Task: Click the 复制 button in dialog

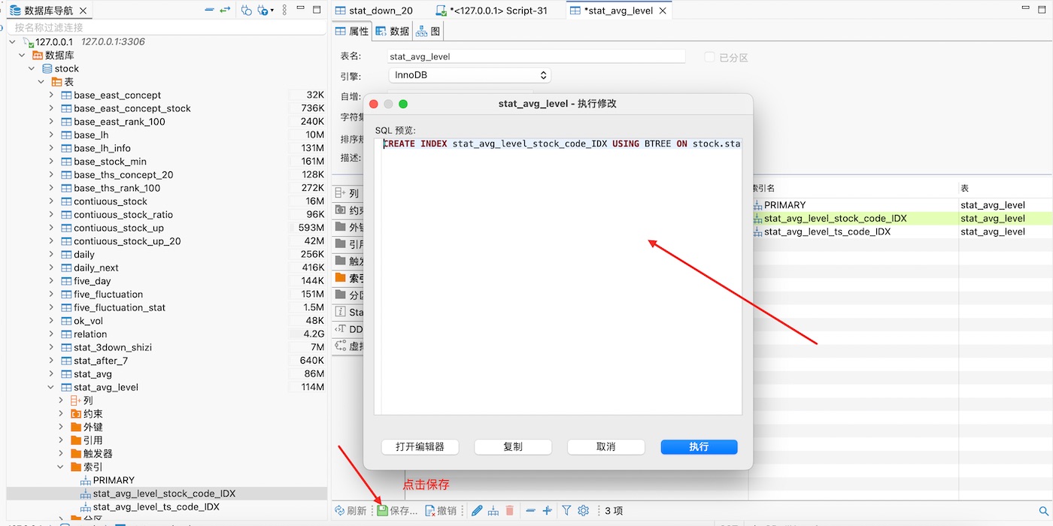Action: [513, 446]
